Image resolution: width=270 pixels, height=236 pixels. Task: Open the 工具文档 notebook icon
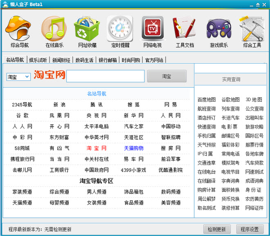coord(184,27)
